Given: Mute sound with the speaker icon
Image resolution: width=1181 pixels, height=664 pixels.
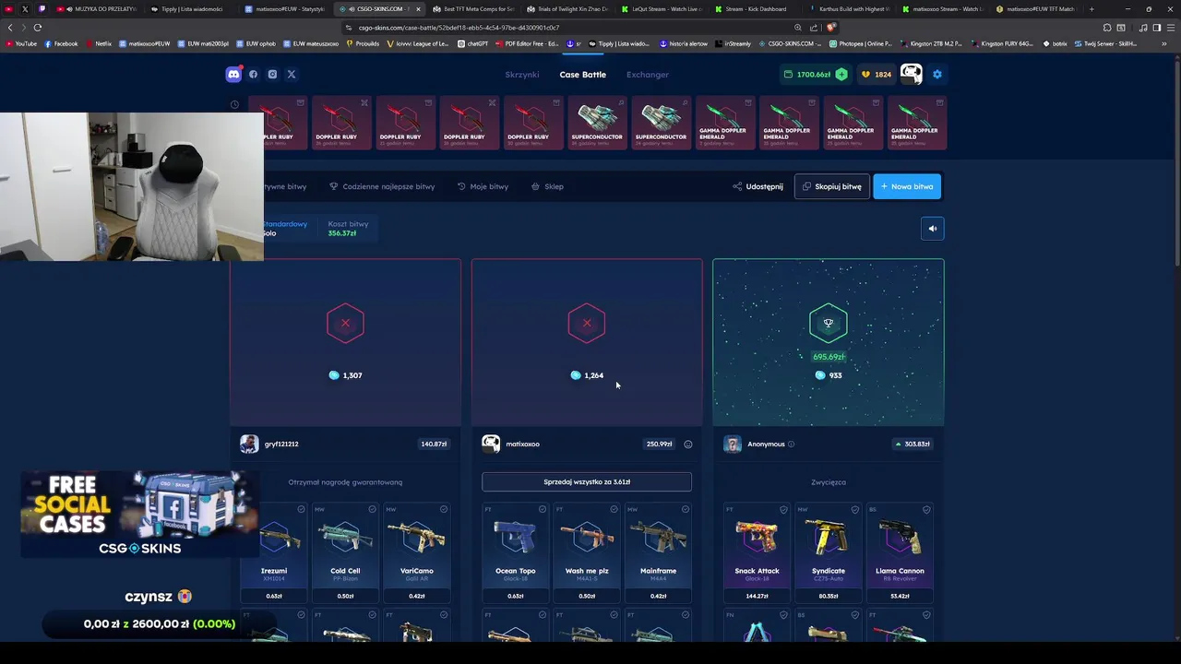Looking at the screenshot, I should pyautogui.click(x=932, y=229).
